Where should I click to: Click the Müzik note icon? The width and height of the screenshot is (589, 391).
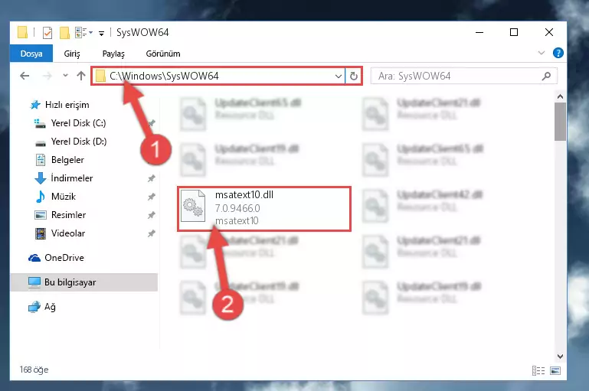click(40, 197)
